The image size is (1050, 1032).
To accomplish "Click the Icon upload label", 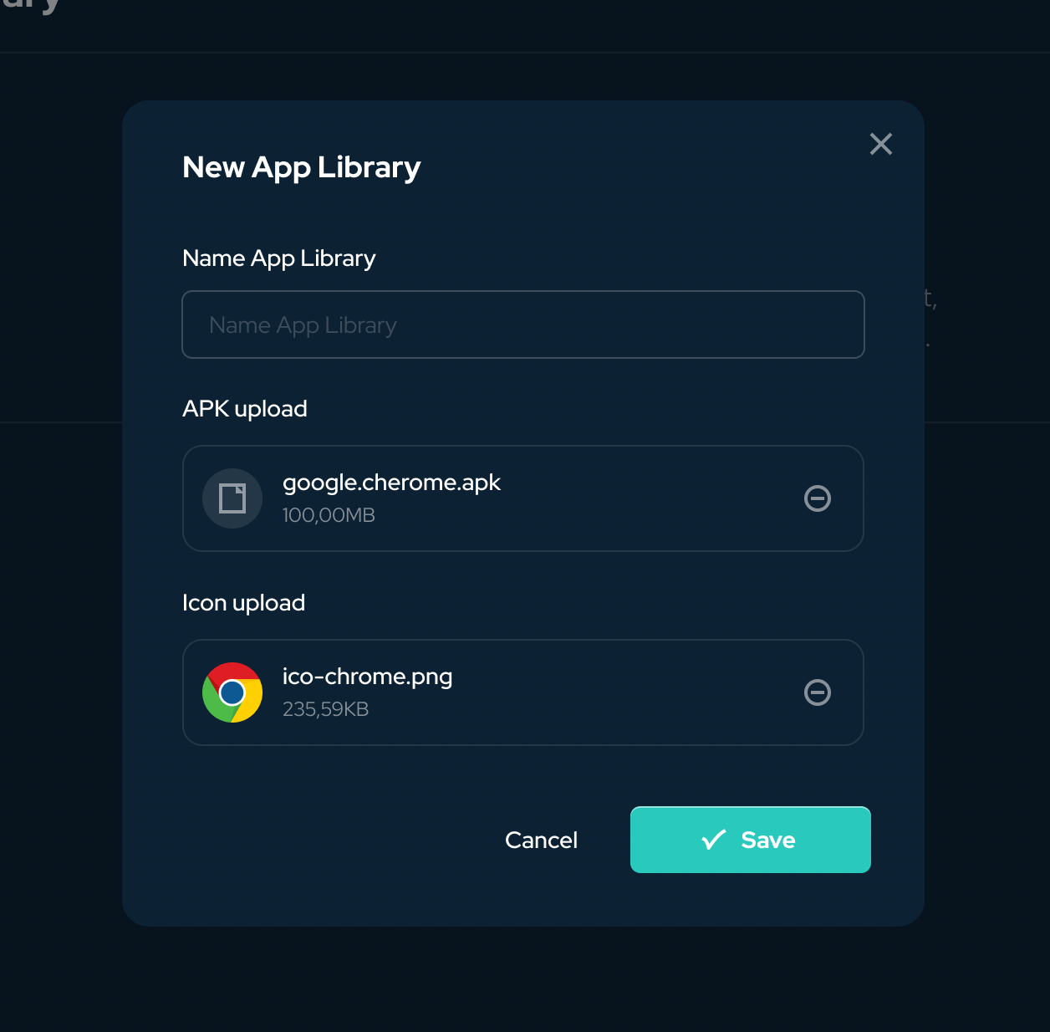I will click(x=243, y=603).
